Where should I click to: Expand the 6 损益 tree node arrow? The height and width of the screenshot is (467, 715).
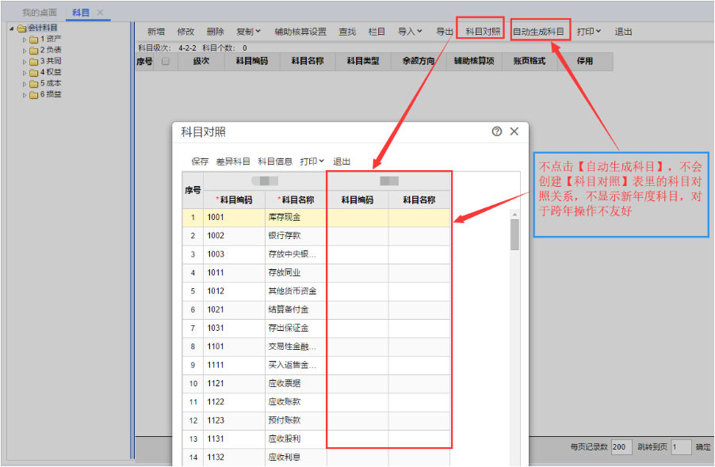(x=25, y=95)
